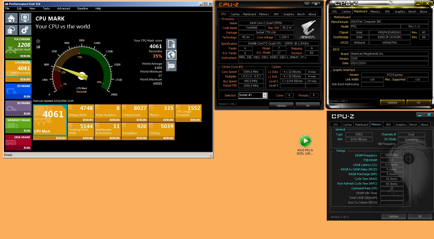Click the DRAM Frequency value field
The height and width of the screenshot is (239, 434).
click(x=392, y=155)
